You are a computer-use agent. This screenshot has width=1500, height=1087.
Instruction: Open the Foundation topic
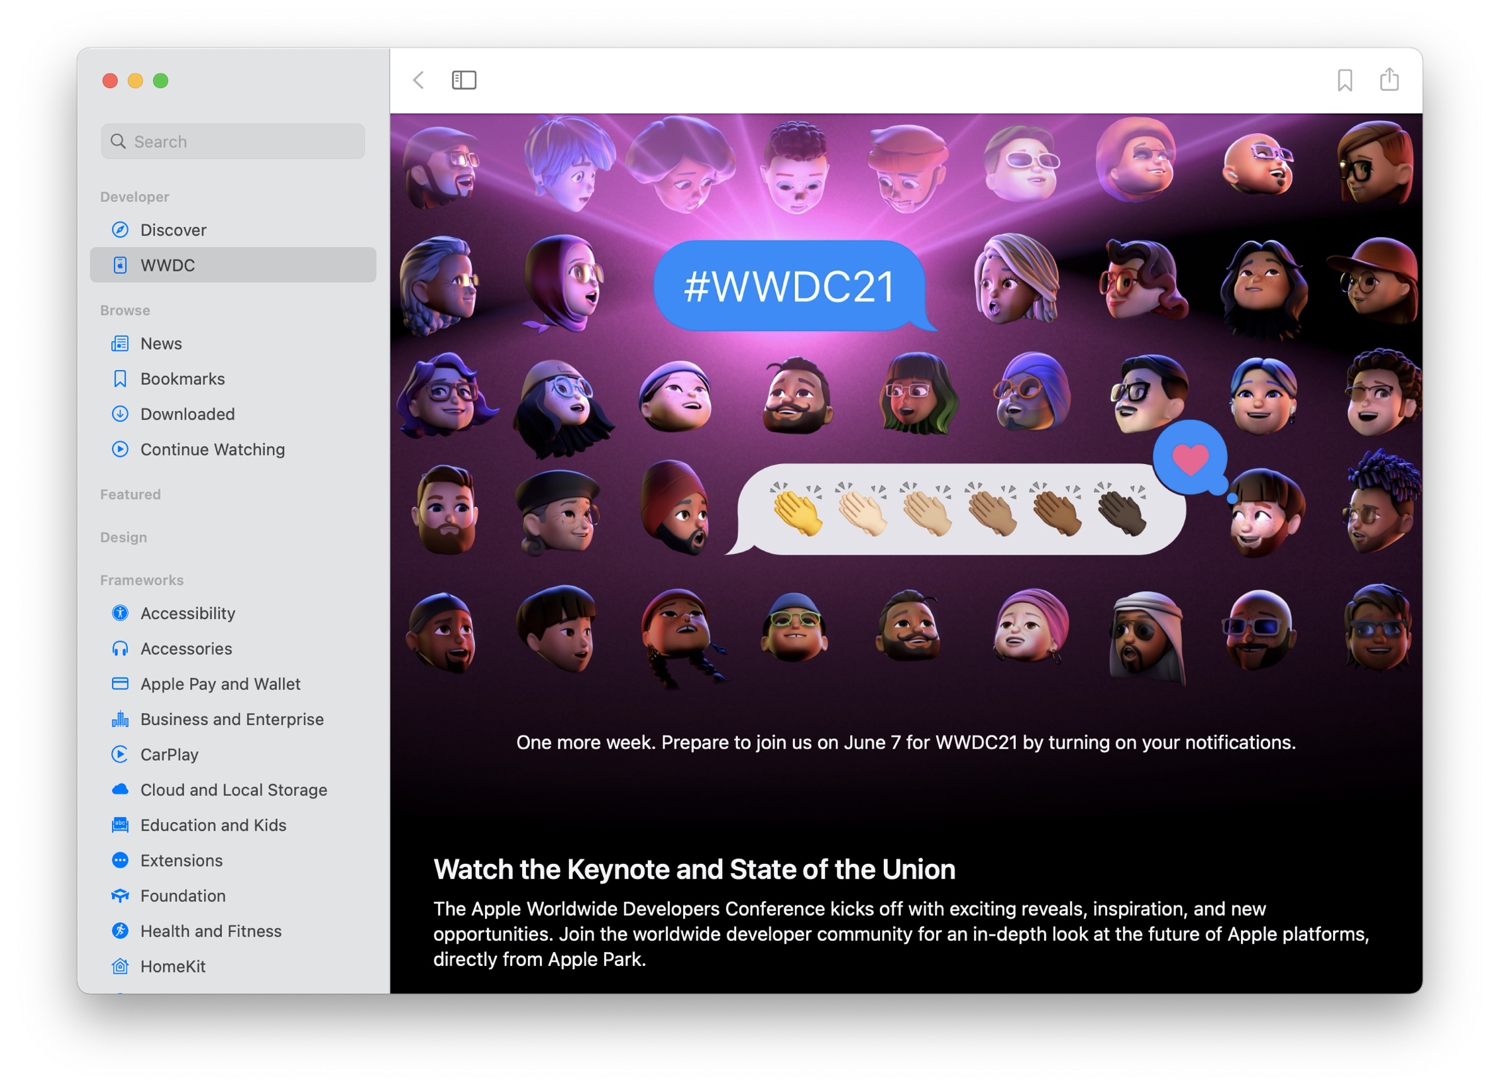[x=233, y=896]
